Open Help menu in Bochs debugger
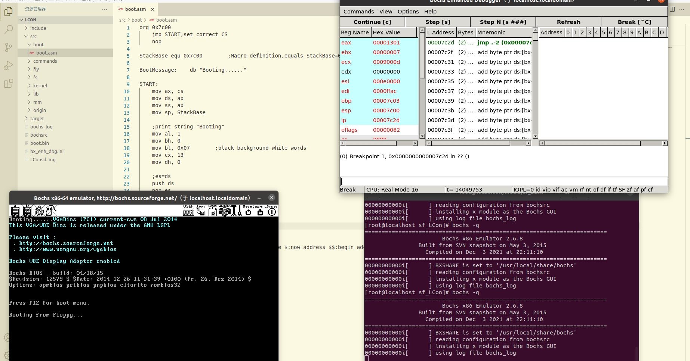Screen dimensions: 690x361 pyautogui.click(x=430, y=12)
